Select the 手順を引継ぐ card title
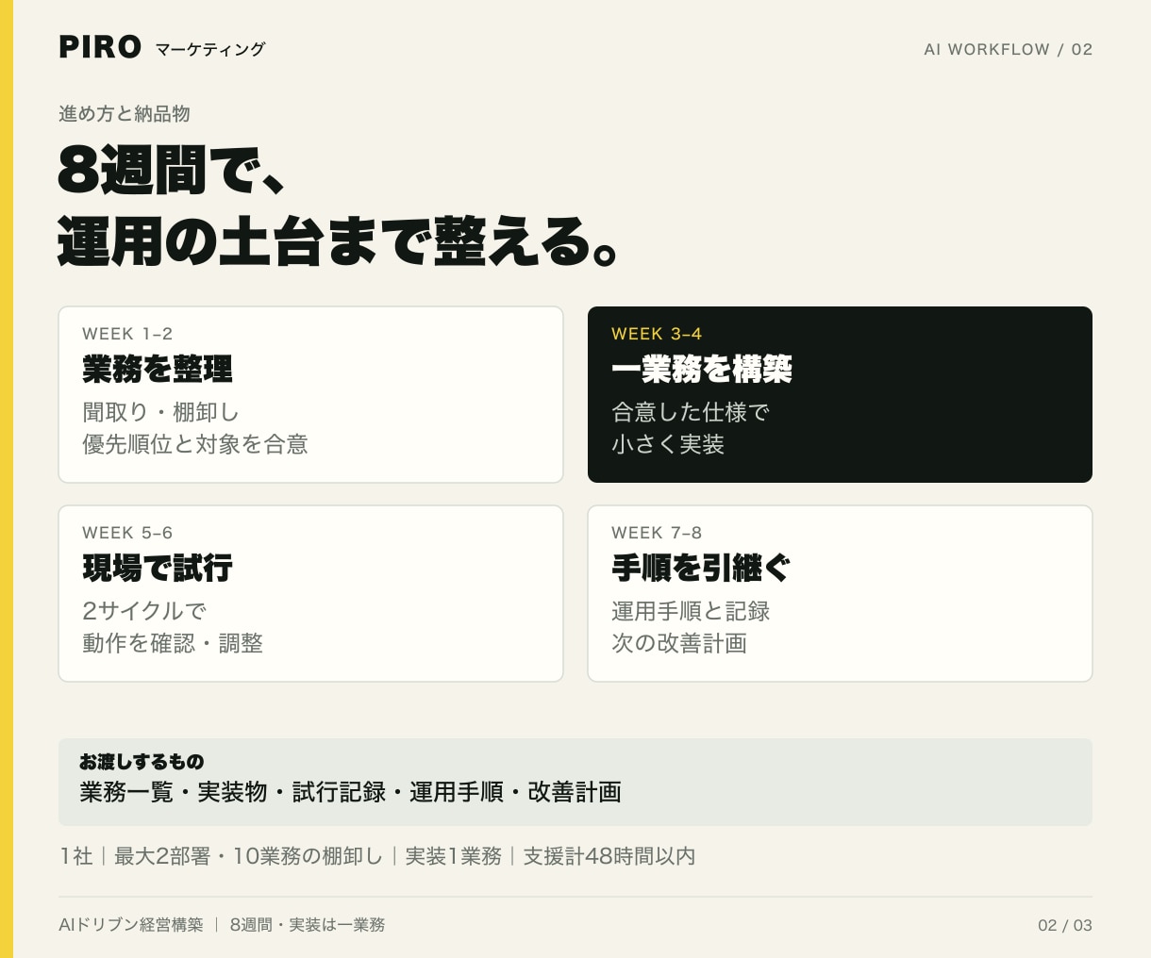The width and height of the screenshot is (1151, 958). [701, 568]
